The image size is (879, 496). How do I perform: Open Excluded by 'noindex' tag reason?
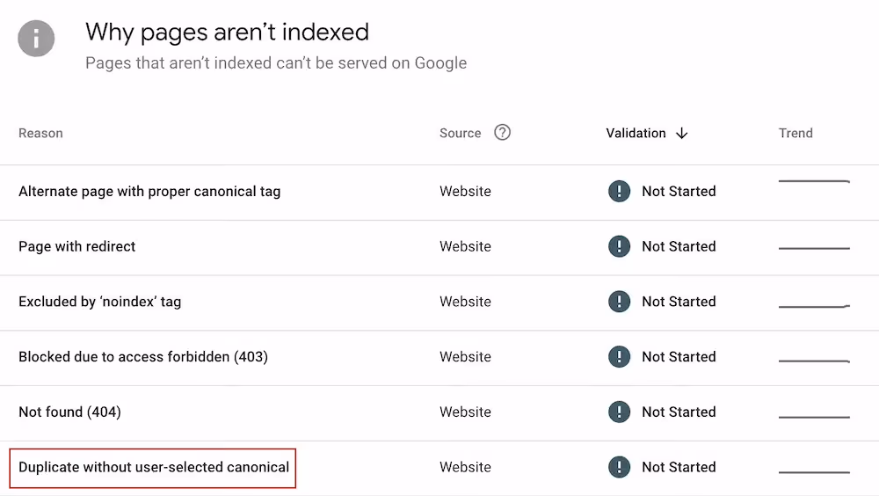click(100, 302)
